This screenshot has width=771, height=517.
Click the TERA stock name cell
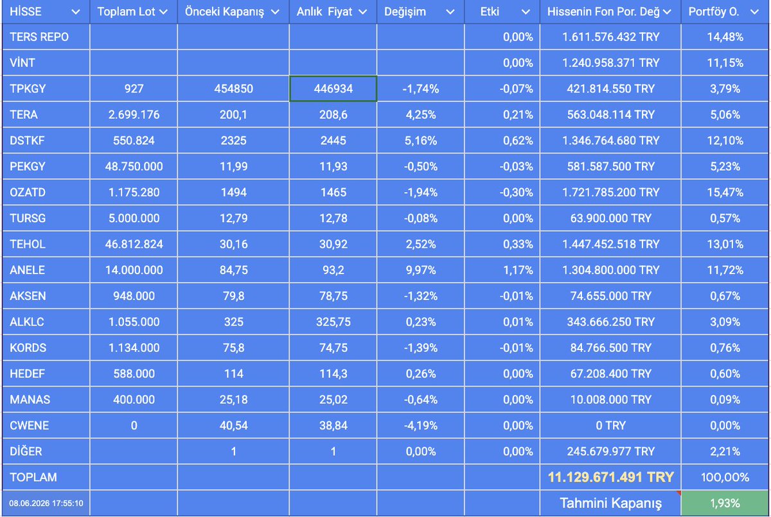point(45,115)
